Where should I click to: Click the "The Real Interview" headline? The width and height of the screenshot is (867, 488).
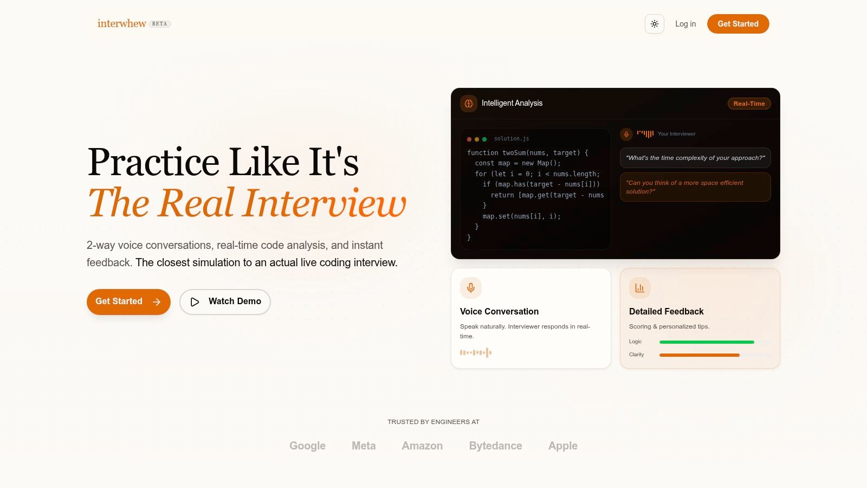(x=247, y=203)
